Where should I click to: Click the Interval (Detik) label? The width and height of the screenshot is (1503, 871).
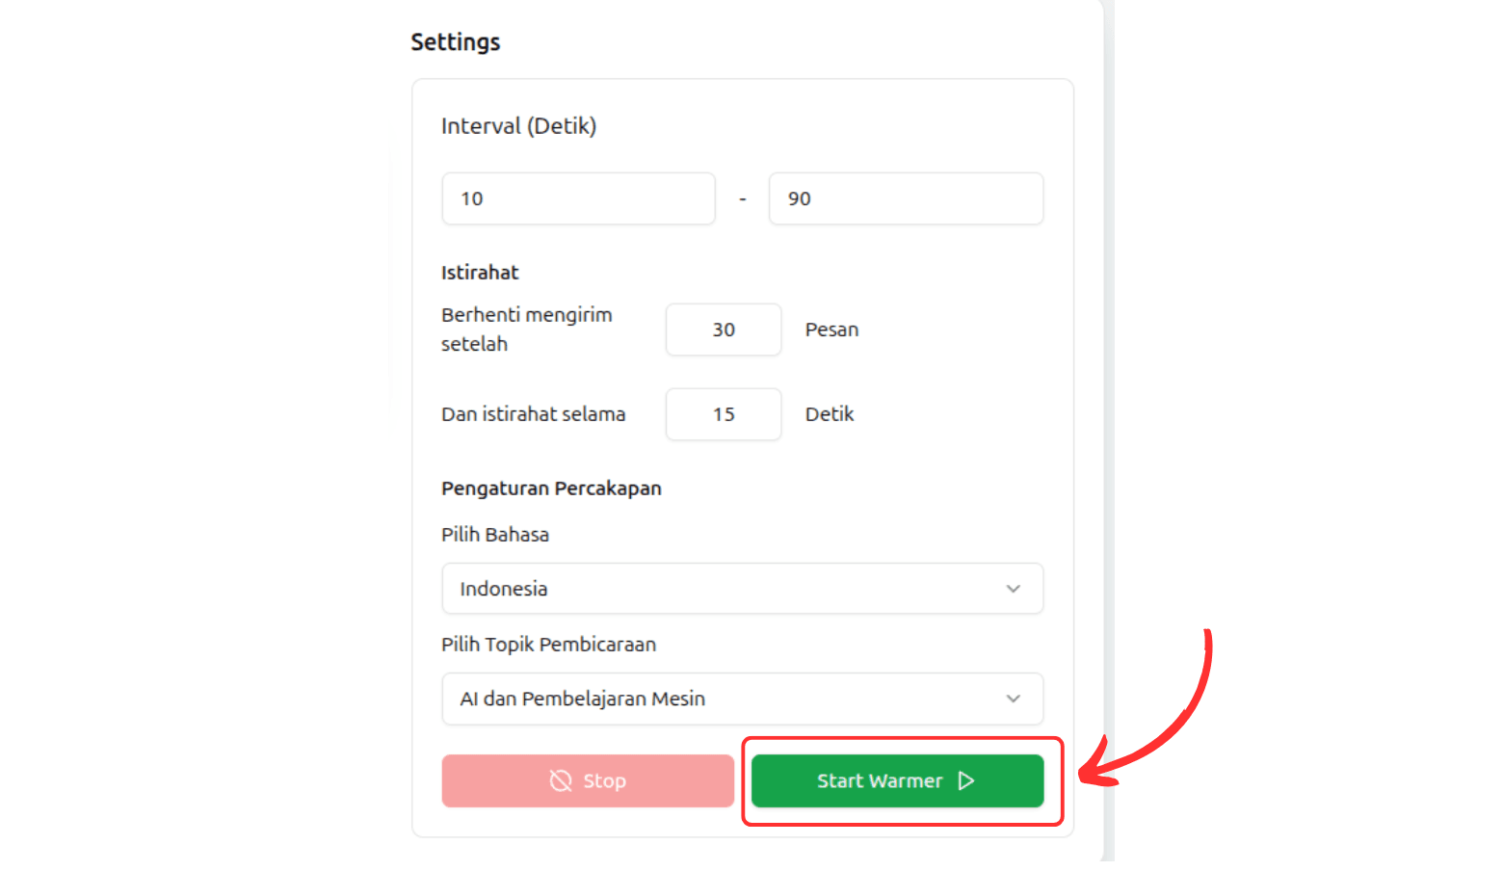point(518,126)
